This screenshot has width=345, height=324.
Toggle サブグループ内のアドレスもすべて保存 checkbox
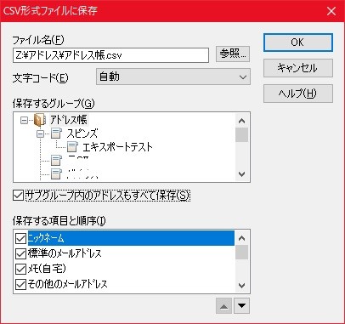[19, 196]
